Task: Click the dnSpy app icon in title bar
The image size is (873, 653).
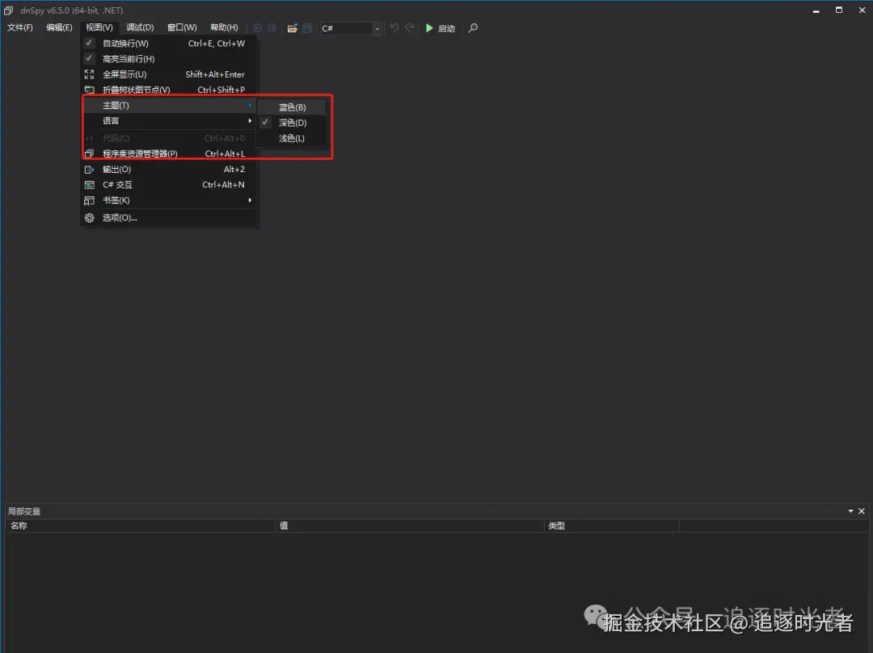Action: (x=8, y=10)
